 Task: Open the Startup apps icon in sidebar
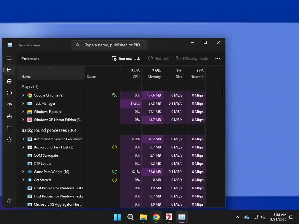click(9, 105)
